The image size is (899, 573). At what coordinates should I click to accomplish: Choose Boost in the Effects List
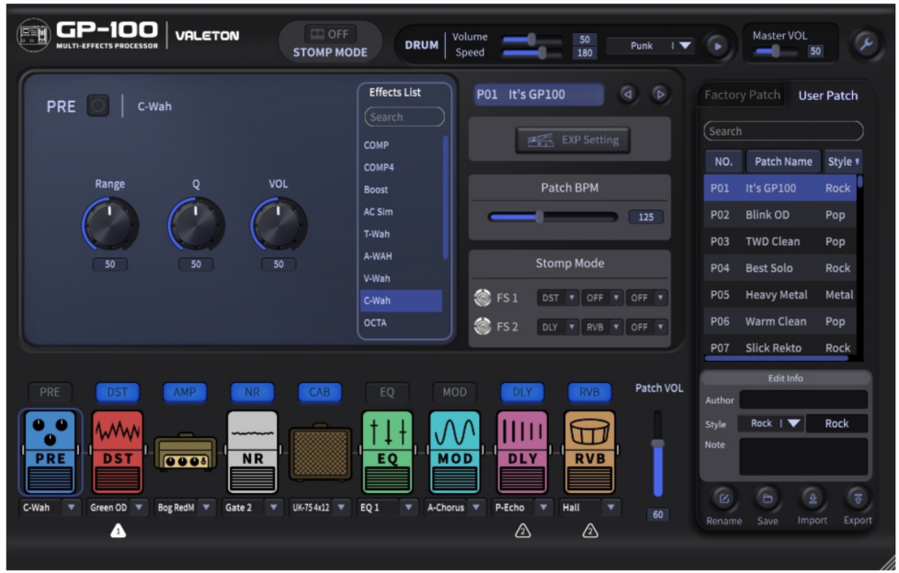pos(401,190)
